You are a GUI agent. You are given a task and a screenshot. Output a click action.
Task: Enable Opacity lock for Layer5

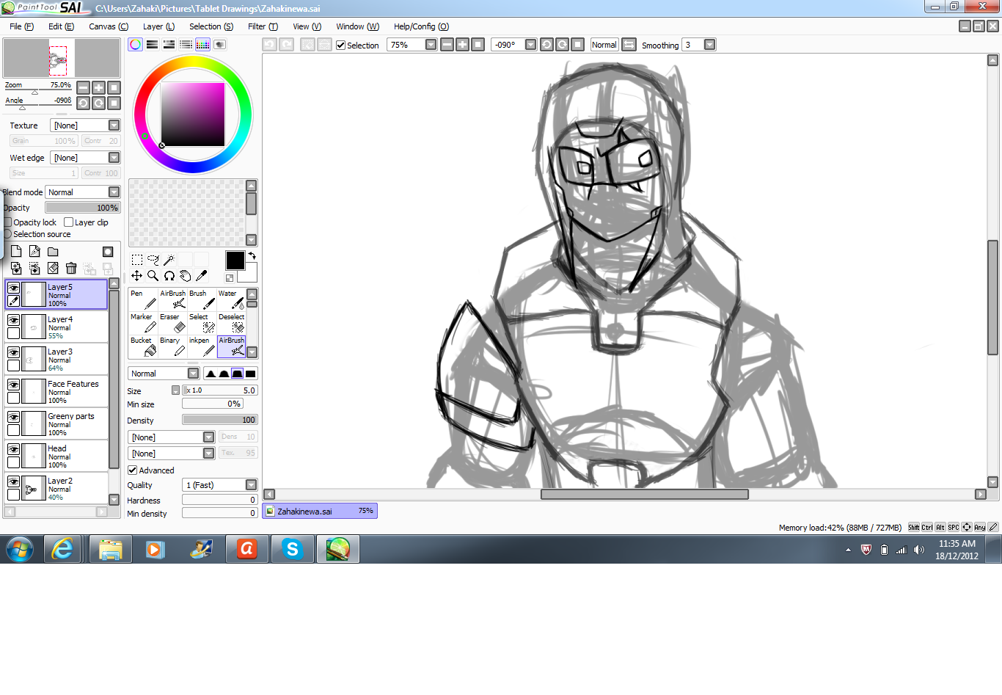tap(8, 222)
